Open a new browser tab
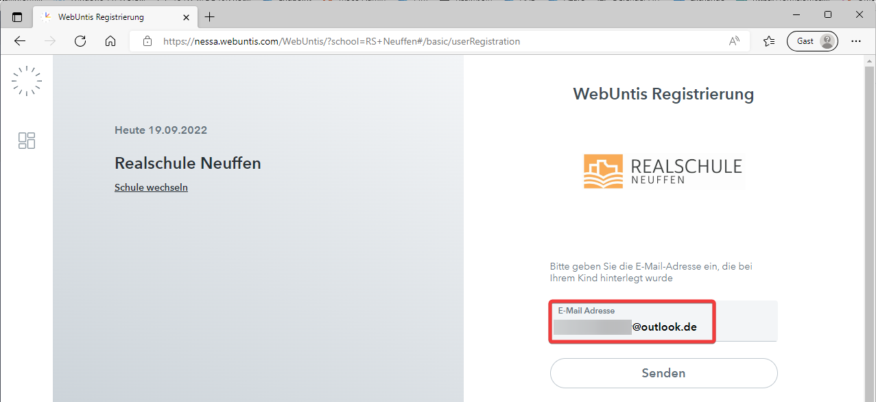Screen dimensions: 876x402 point(210,16)
